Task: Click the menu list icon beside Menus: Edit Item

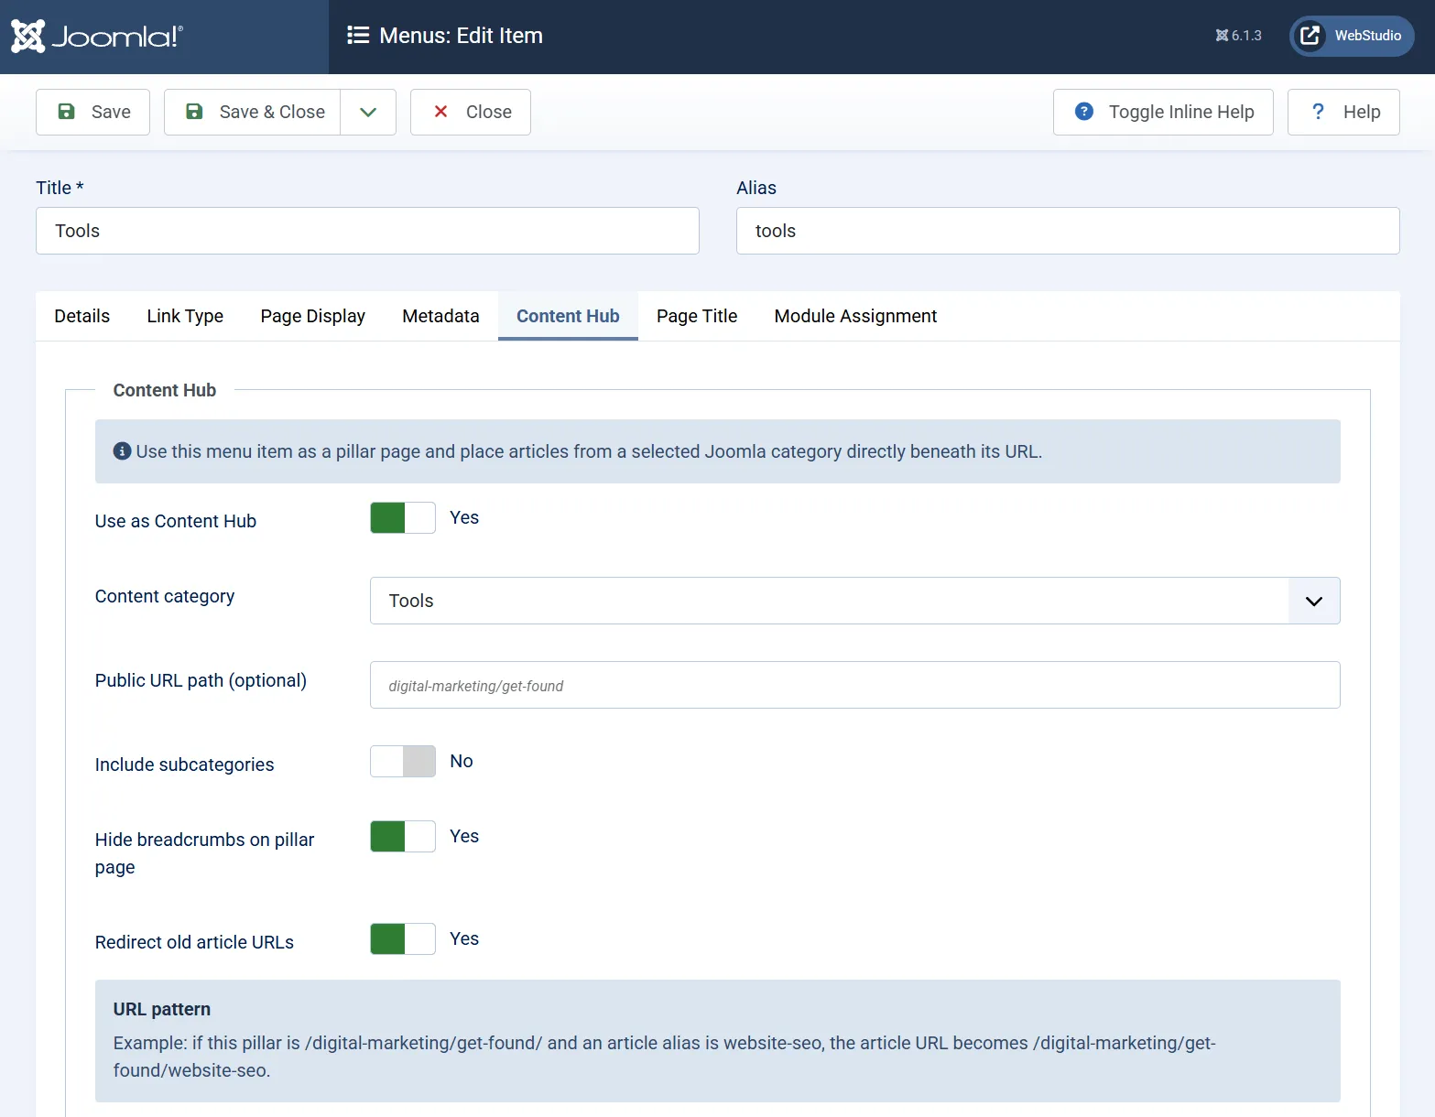Action: (x=358, y=36)
